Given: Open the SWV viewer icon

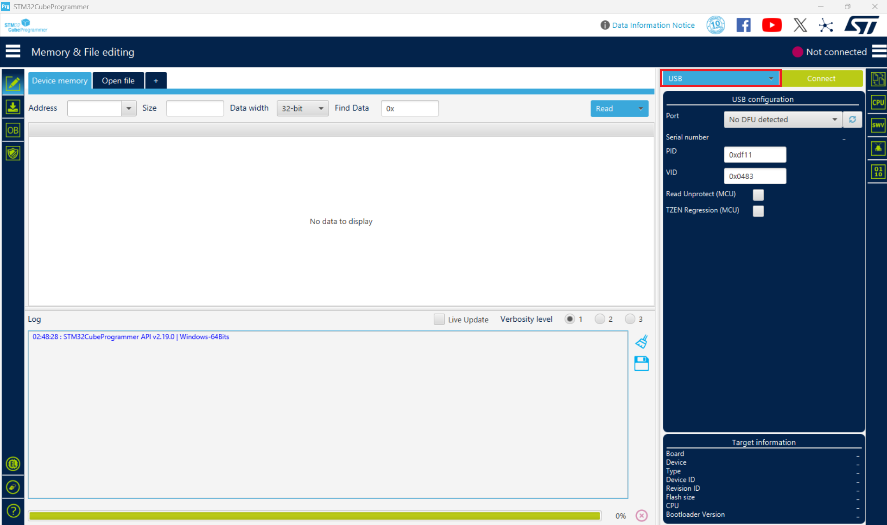Looking at the screenshot, I should 878,125.
